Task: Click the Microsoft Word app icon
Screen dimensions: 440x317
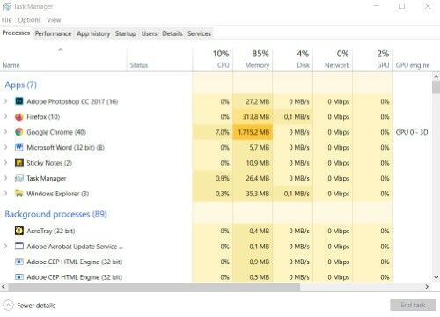Action: click(19, 147)
